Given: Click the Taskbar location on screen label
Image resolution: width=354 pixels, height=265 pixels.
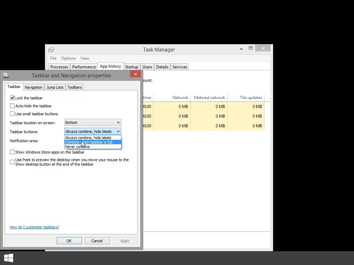Looking at the screenshot, I should tap(32, 123).
